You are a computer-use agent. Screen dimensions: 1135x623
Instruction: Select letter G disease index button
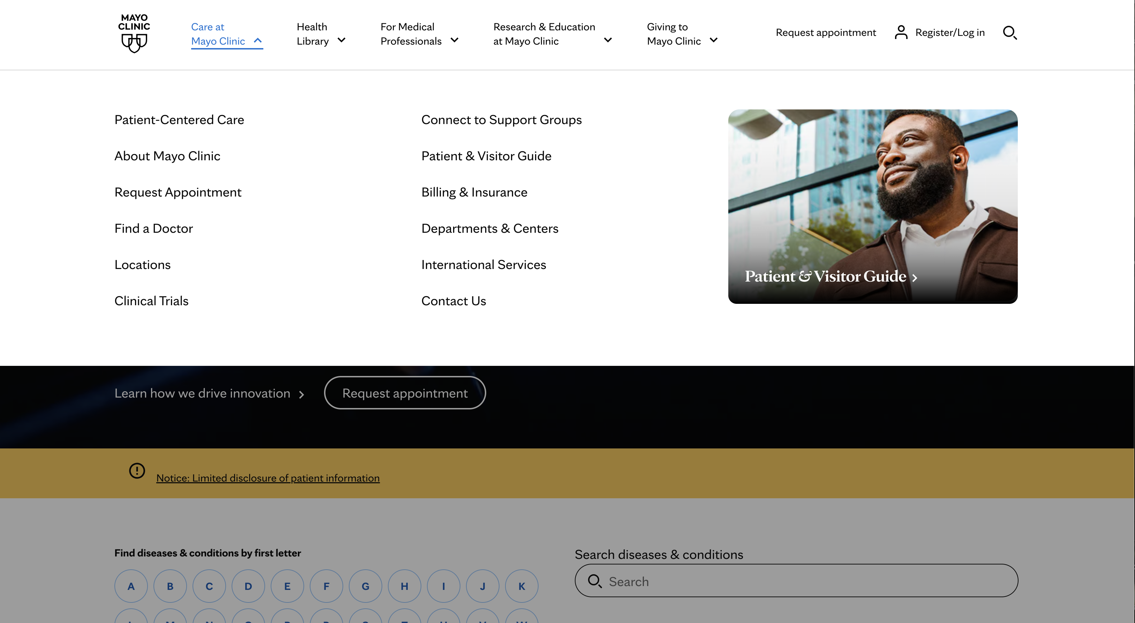pos(365,586)
